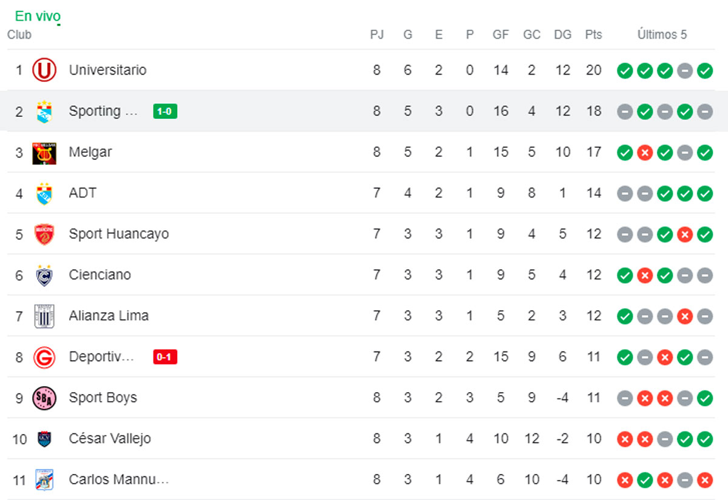This screenshot has height=500, width=728.
Task: Open the red 0-1 live score badge
Action: (165, 357)
